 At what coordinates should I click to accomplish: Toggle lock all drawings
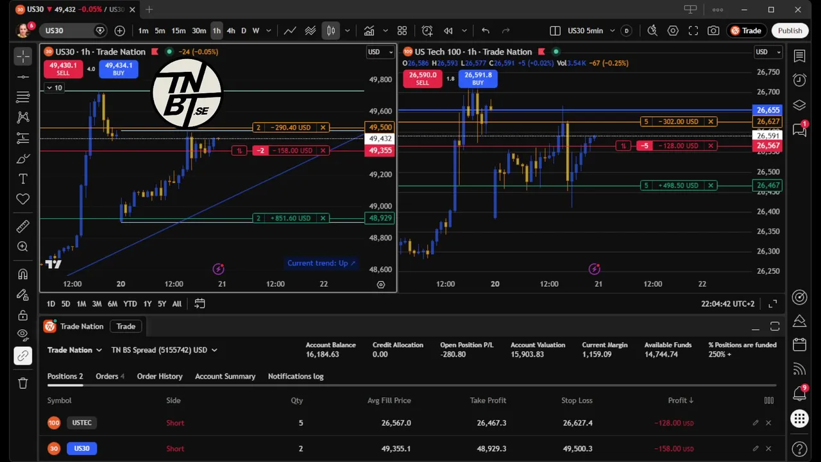[x=23, y=315]
